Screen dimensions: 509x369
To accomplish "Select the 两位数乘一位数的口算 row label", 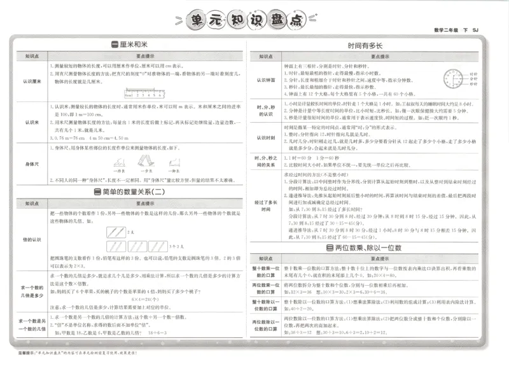I will (266, 288).
